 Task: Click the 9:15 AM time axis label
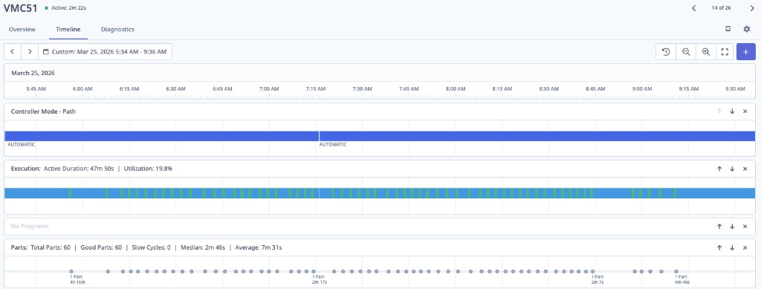[688, 89]
